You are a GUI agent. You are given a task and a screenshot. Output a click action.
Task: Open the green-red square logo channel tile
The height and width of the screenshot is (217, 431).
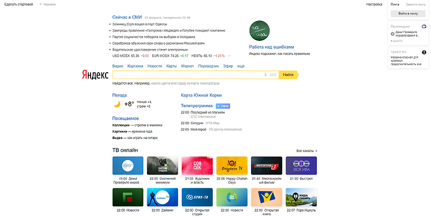128,197
